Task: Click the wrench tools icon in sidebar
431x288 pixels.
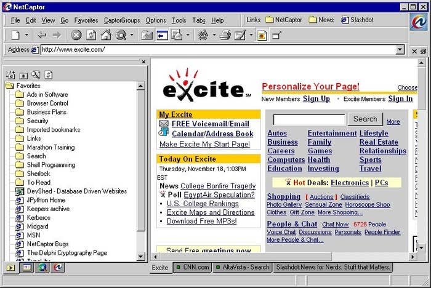Action: [x=36, y=74]
